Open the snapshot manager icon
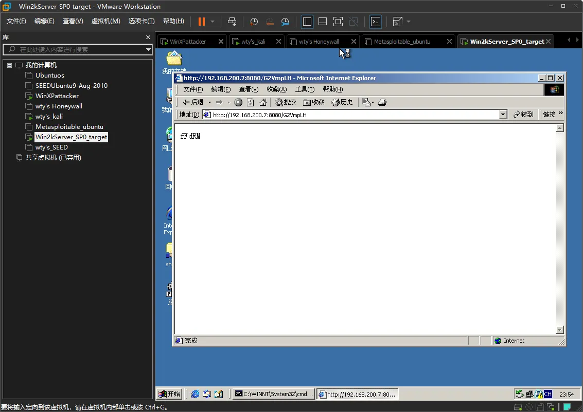 (285, 22)
